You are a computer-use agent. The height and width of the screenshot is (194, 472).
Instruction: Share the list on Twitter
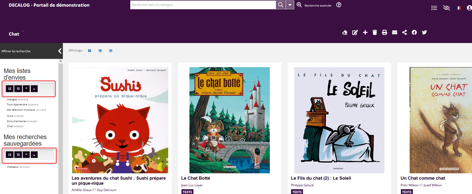[424, 32]
